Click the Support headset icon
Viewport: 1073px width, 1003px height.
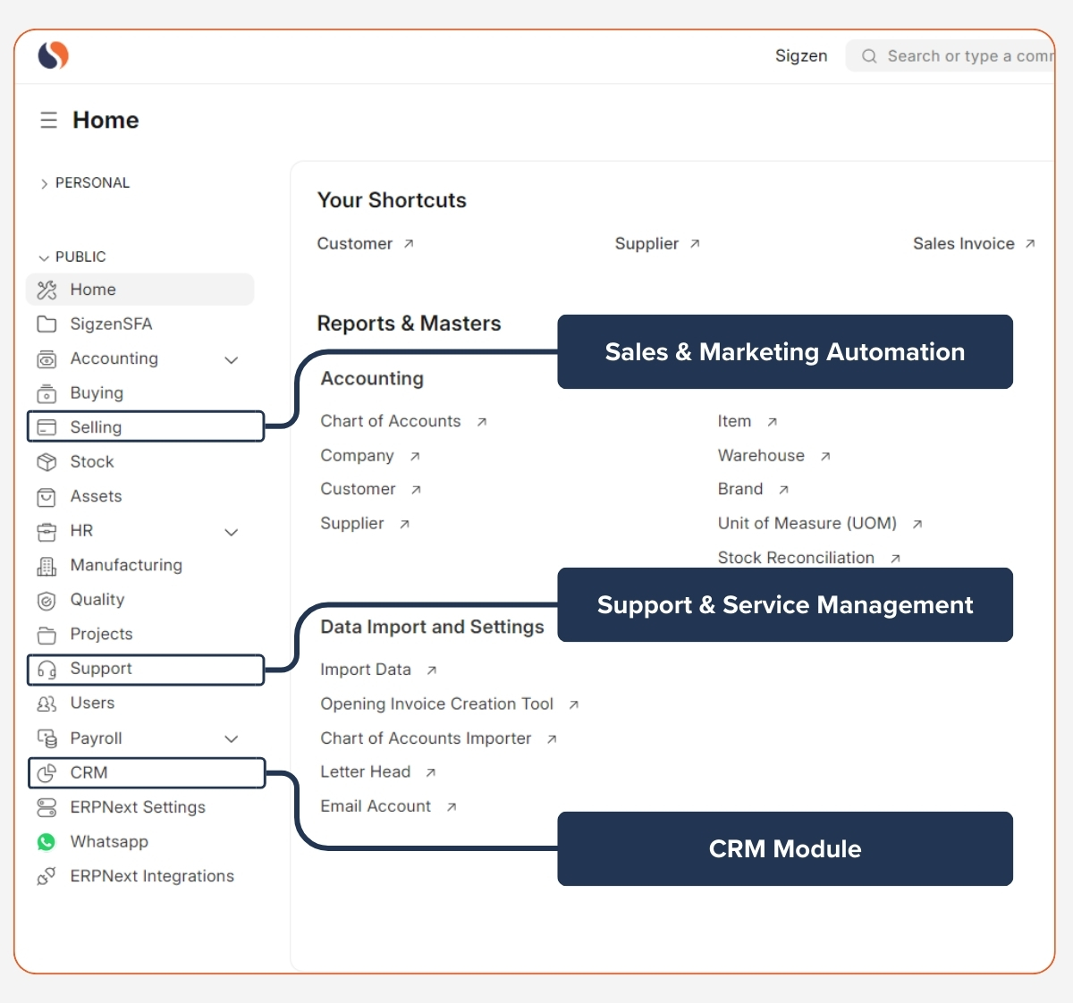pyautogui.click(x=46, y=669)
